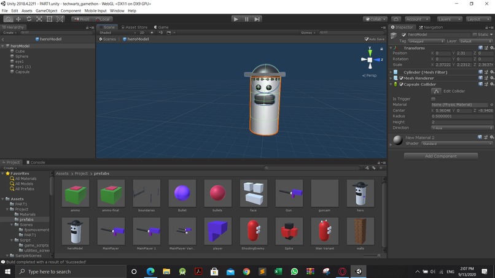Select the Rotate tool

(29, 19)
